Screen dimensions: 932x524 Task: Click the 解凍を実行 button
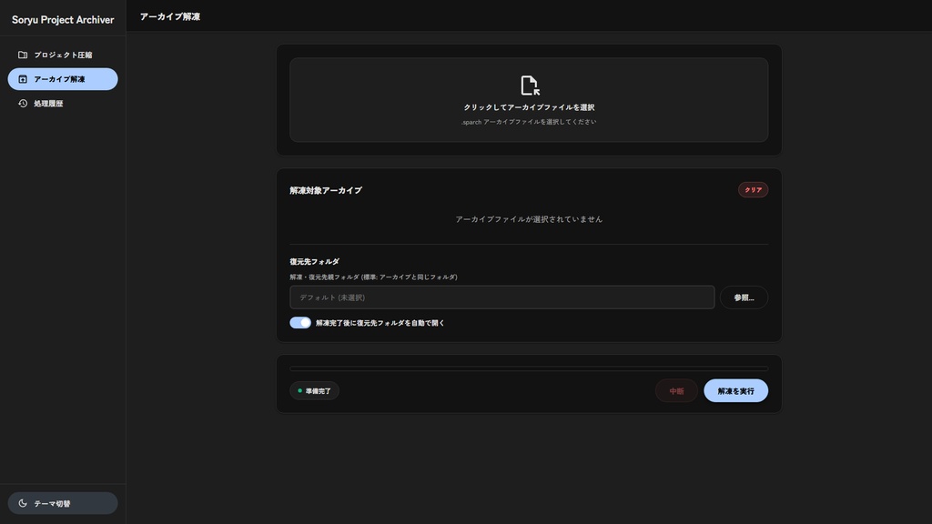pos(735,391)
